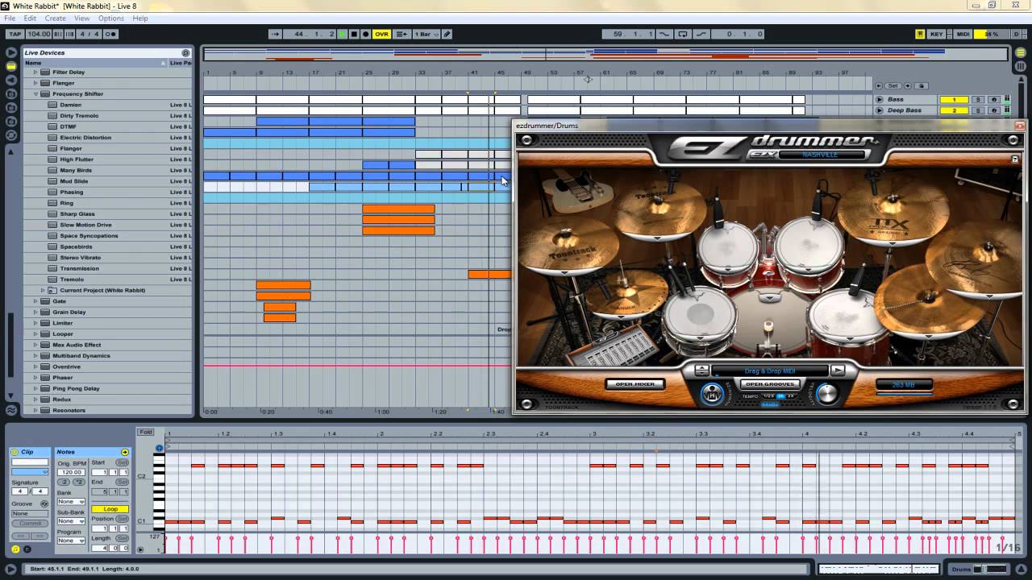The image size is (1032, 580).
Task: Click the CPU load meter showing 35 %
Action: click(x=990, y=34)
